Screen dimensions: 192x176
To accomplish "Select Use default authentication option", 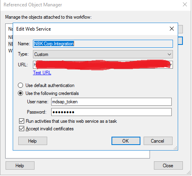I will pyautogui.click(x=20, y=85).
